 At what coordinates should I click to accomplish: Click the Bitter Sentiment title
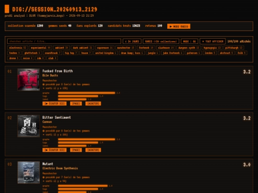tap(56, 118)
